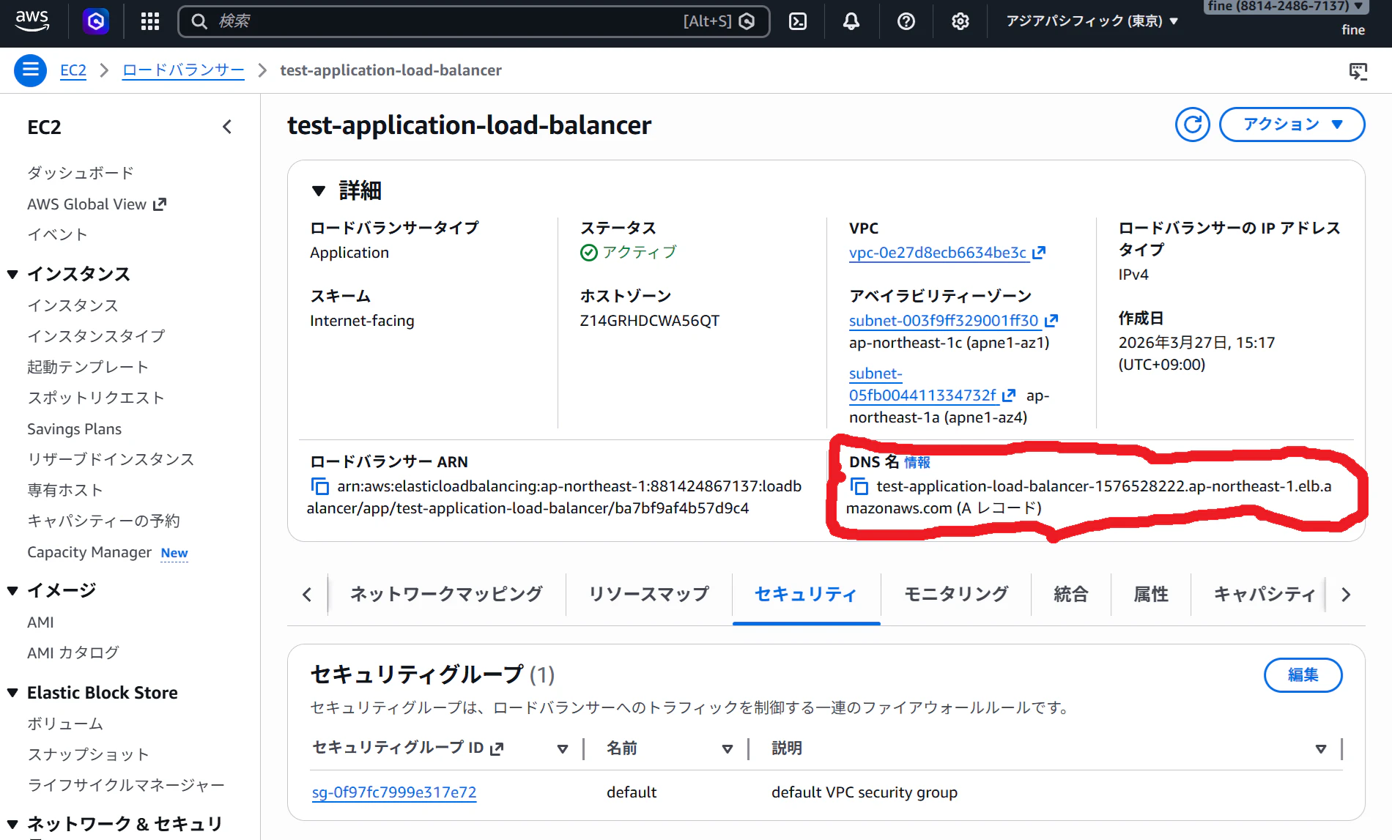Collapse the 詳細 section
The height and width of the screenshot is (840, 1392).
coord(318,191)
